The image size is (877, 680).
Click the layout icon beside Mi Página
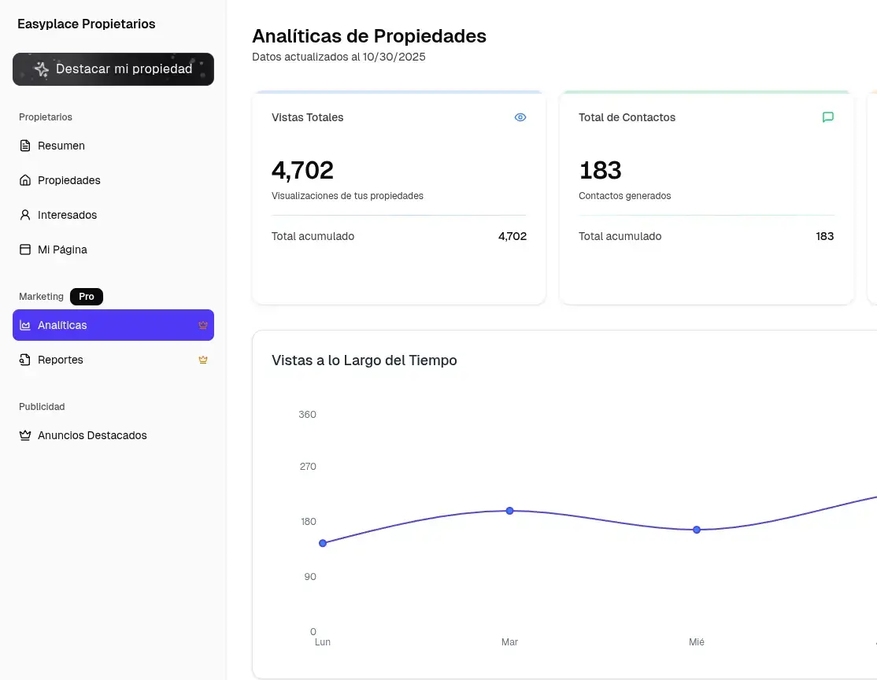point(25,249)
